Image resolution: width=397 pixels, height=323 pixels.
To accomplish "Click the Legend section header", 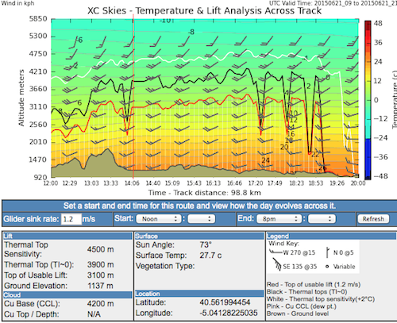I will pyautogui.click(x=331, y=236).
